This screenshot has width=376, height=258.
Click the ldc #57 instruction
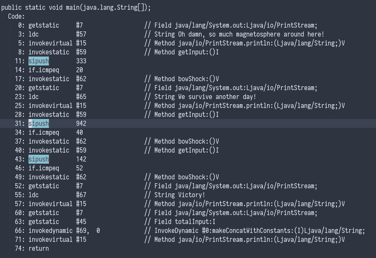coord(34,34)
